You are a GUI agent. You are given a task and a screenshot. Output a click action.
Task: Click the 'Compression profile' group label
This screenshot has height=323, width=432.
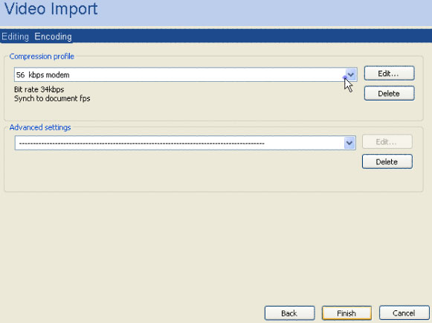pyautogui.click(x=42, y=57)
